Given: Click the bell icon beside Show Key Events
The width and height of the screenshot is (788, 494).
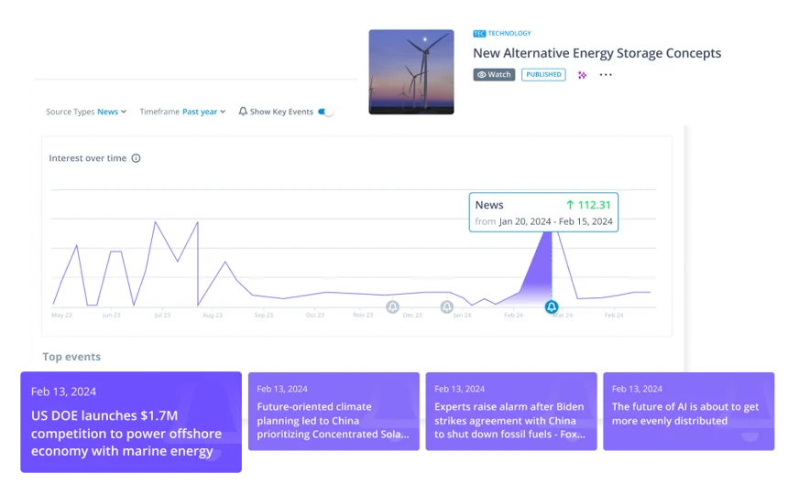Looking at the screenshot, I should [x=243, y=112].
